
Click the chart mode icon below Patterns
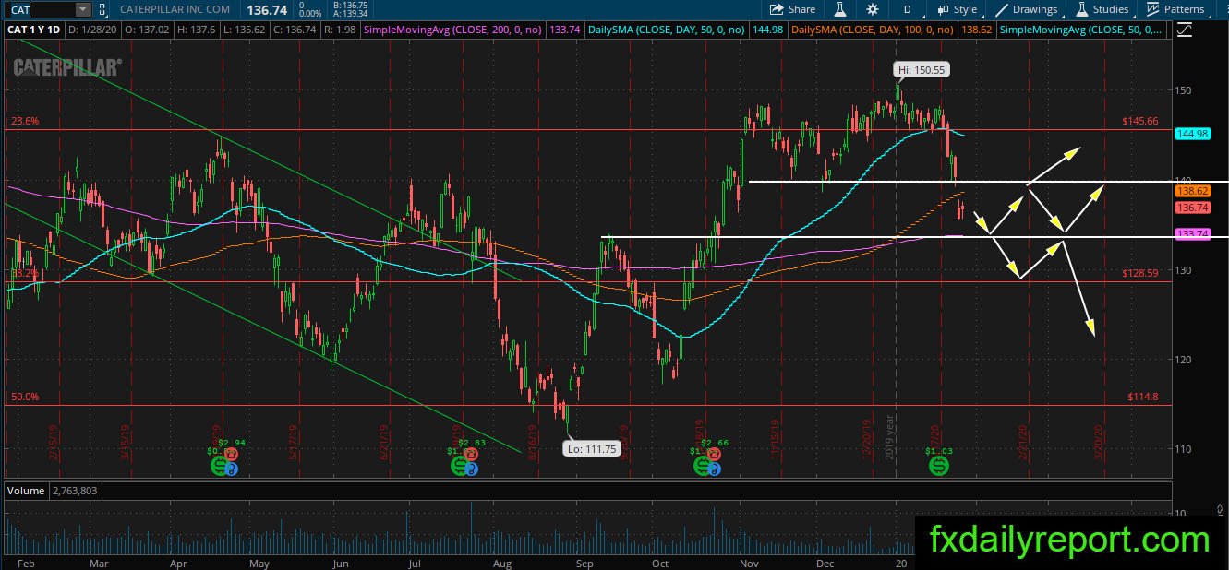pos(1184,30)
